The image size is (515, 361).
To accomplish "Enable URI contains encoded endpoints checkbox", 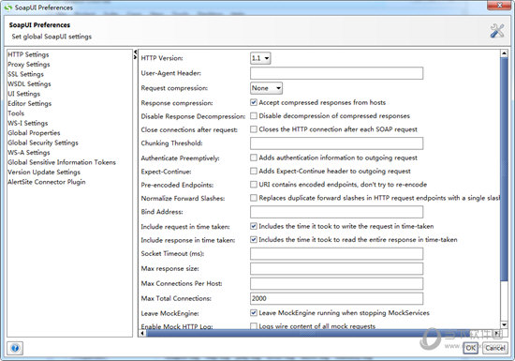I will click(254, 185).
